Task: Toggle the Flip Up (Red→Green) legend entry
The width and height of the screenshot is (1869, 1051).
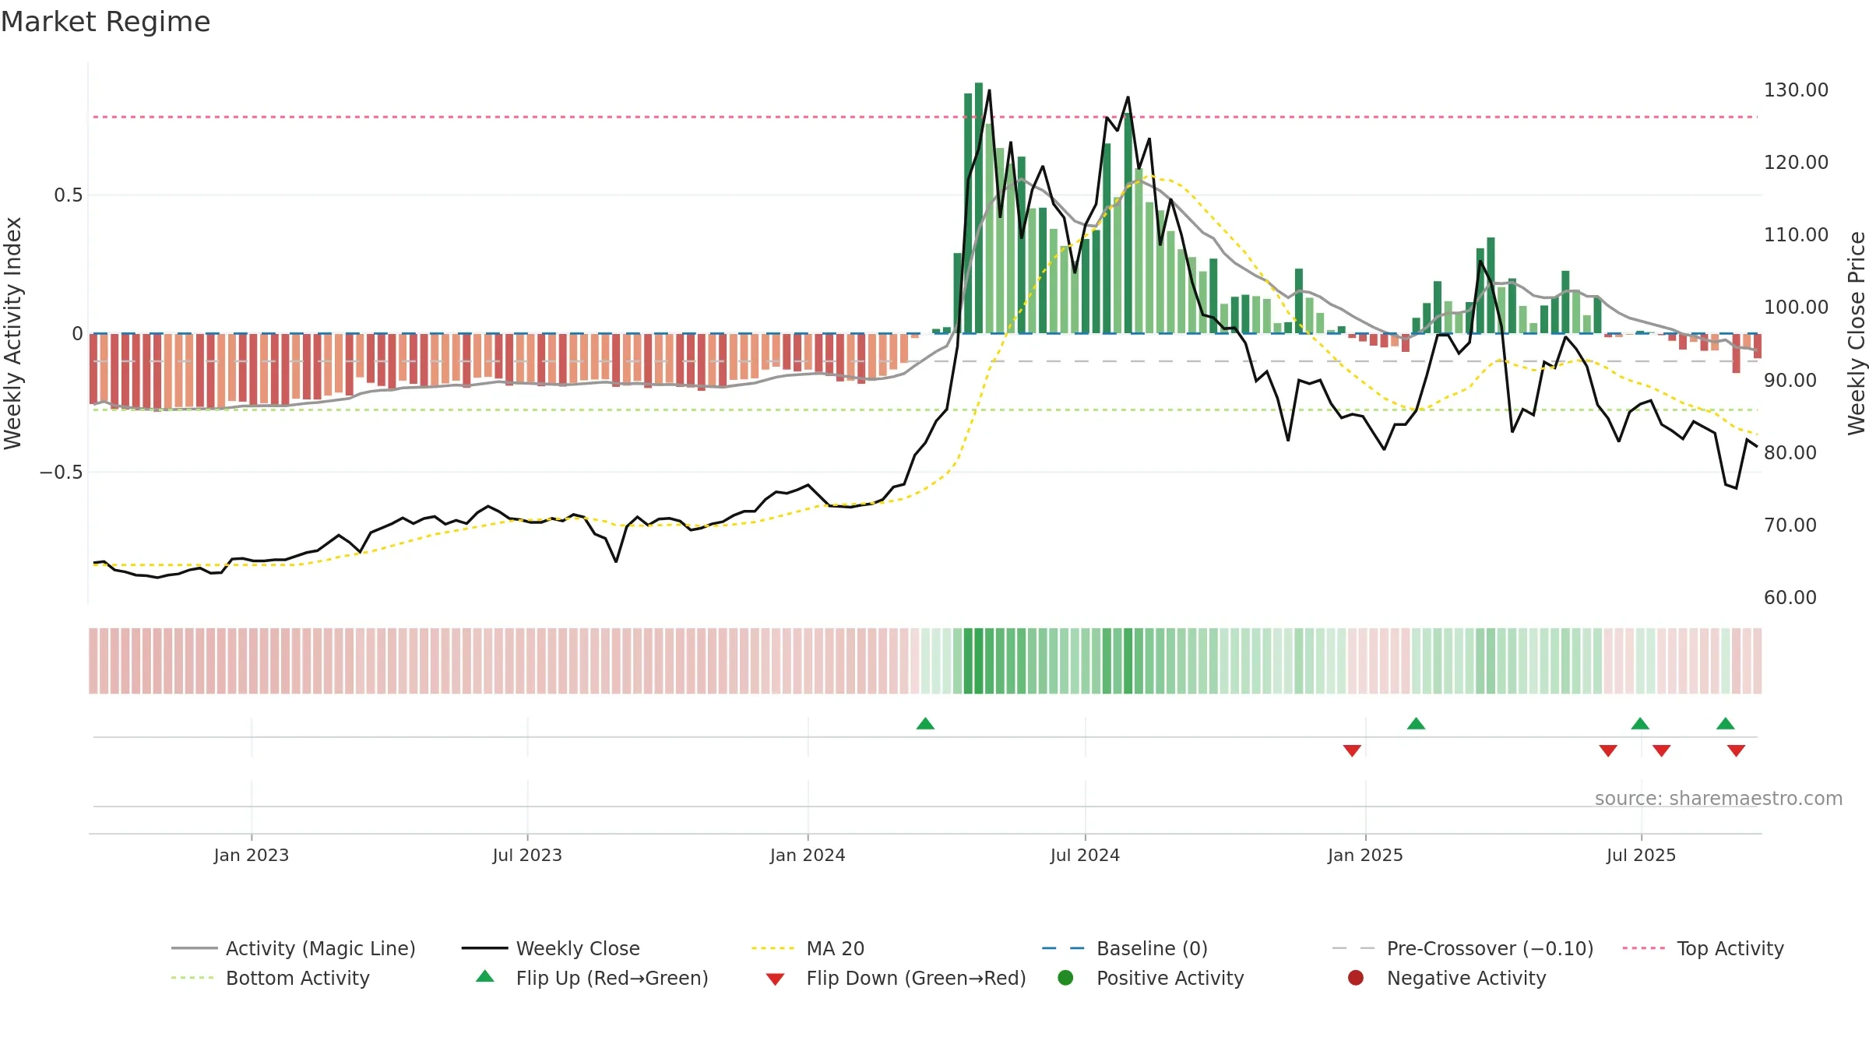Action: point(592,978)
